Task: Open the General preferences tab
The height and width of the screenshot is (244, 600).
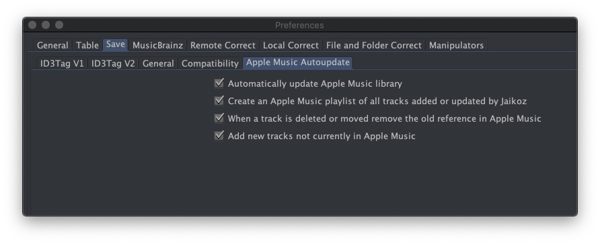Action: coord(52,45)
